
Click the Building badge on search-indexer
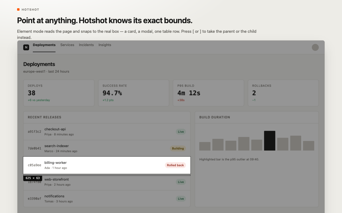[x=178, y=149]
